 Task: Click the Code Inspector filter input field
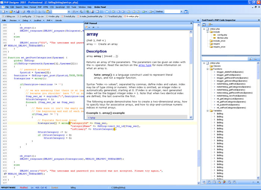click(224, 58)
